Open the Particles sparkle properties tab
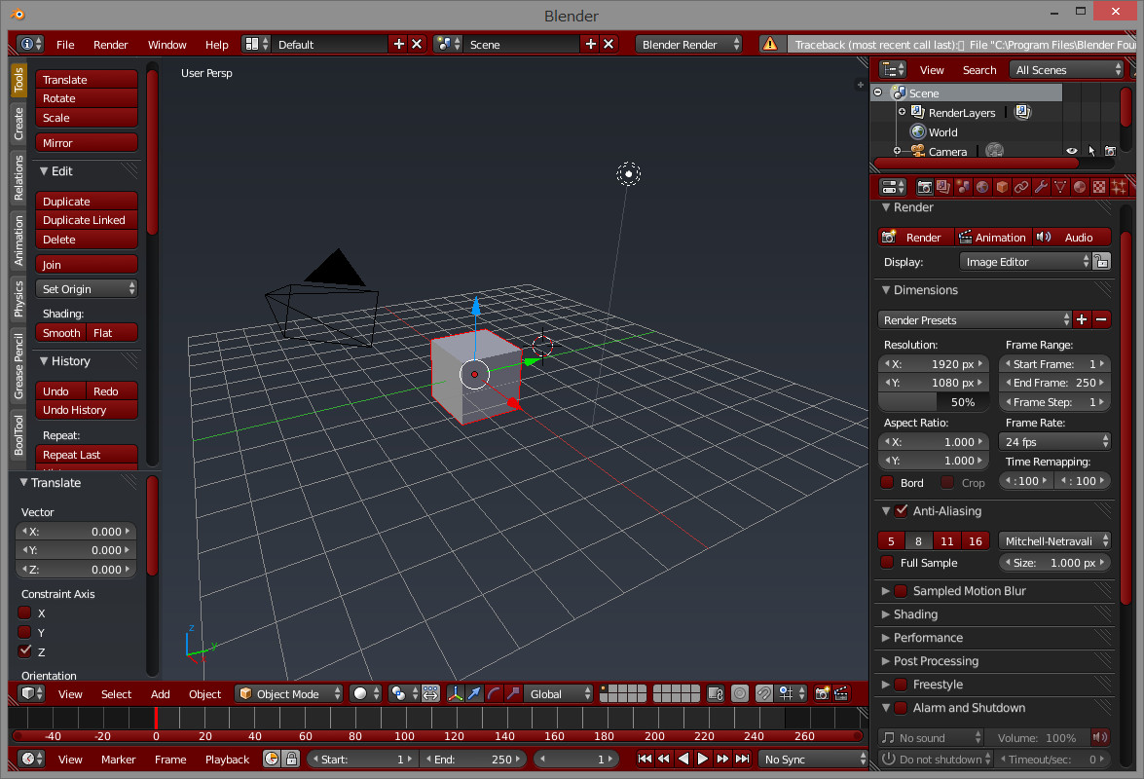Screen dimensions: 1144x779 tap(1118, 188)
